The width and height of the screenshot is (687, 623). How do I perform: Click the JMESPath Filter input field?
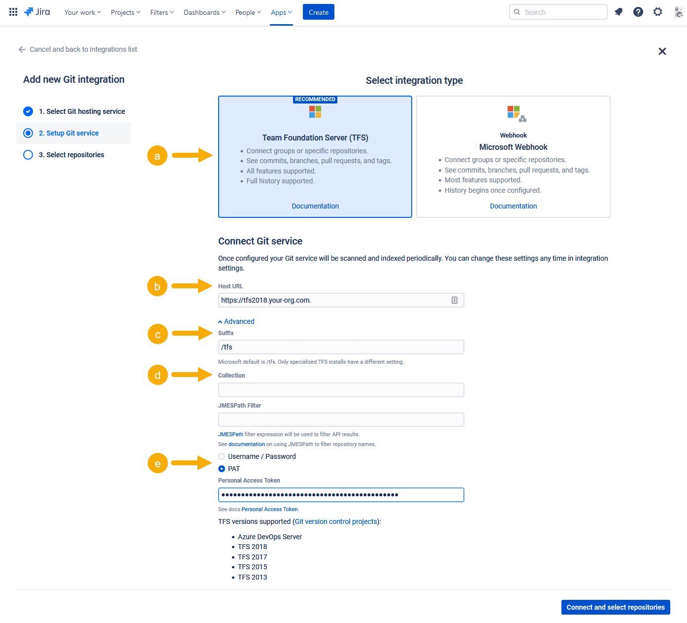point(341,420)
